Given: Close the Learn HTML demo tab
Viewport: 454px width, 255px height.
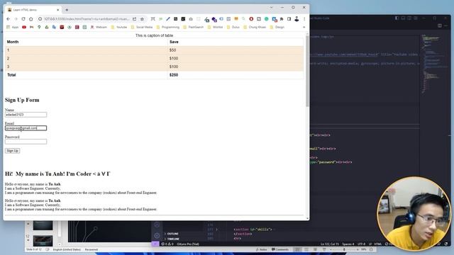Looking at the screenshot, I should tap(58, 10).
